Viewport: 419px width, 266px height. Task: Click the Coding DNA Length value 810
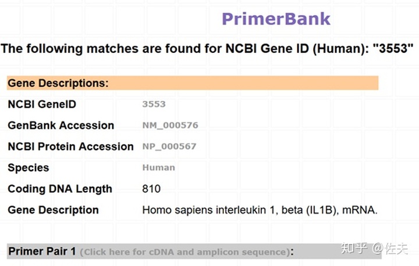(x=151, y=189)
